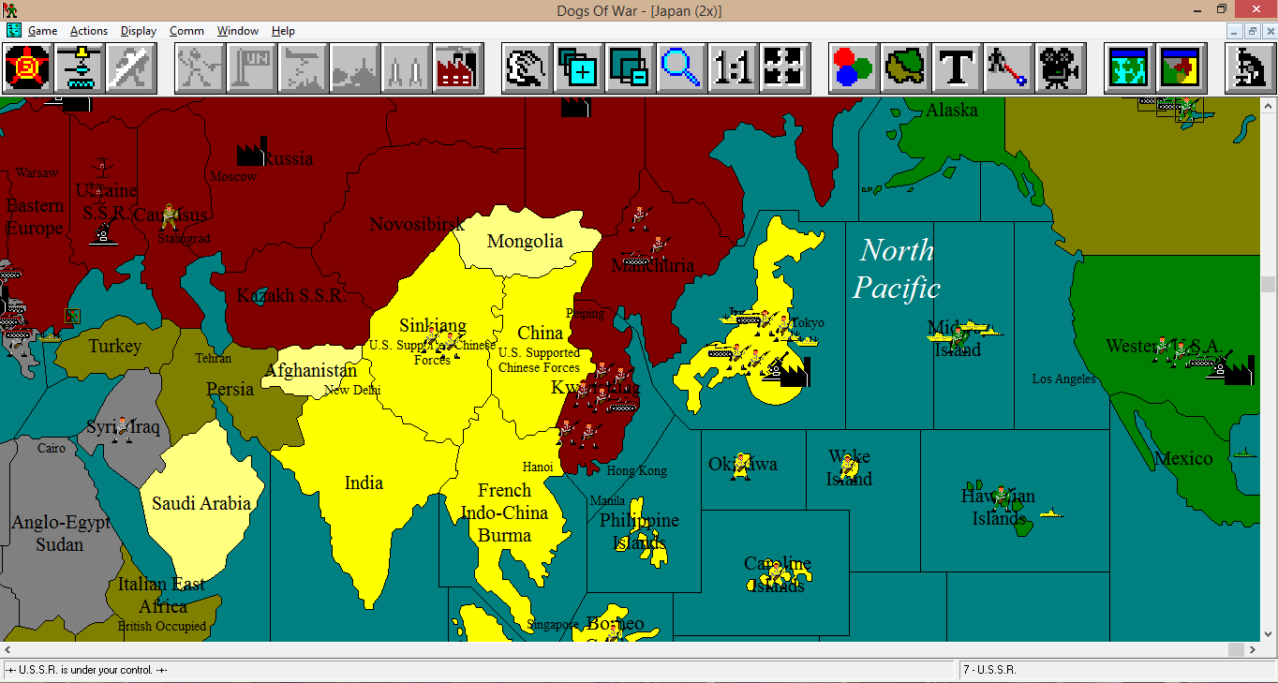Screen dimensions: 1278x683
Task: Click the window zoom-out minus icon
Action: tap(630, 67)
